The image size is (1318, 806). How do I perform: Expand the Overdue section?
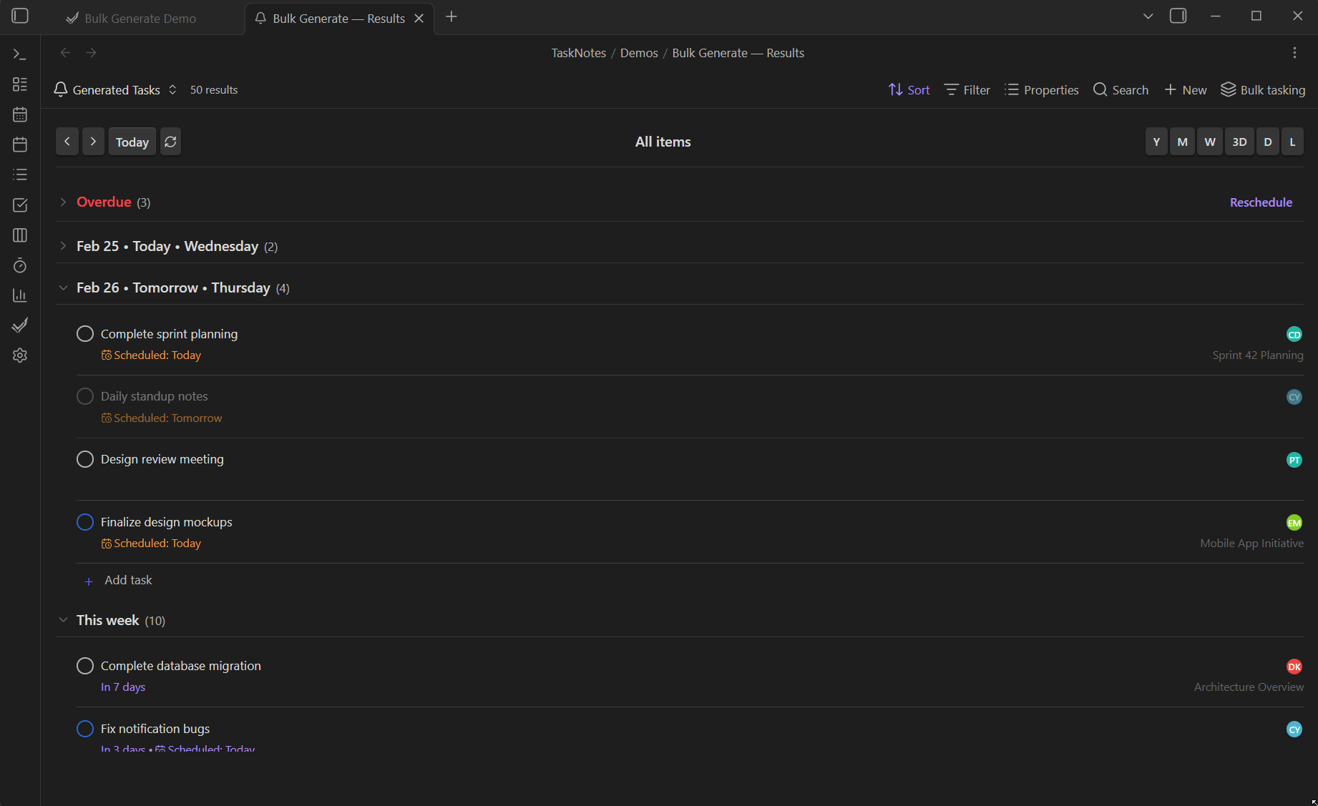pyautogui.click(x=64, y=202)
